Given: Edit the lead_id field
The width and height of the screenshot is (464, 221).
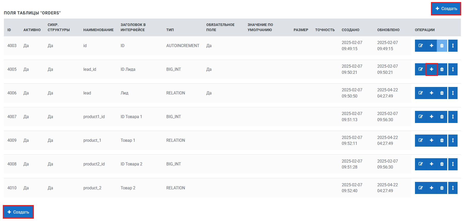Looking at the screenshot, I should click(x=420, y=69).
